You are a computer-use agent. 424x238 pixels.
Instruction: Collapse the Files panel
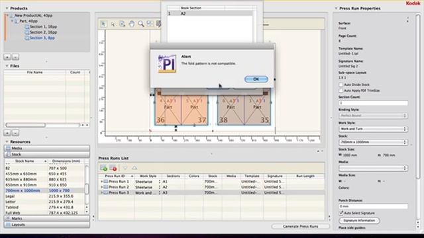tap(7, 66)
